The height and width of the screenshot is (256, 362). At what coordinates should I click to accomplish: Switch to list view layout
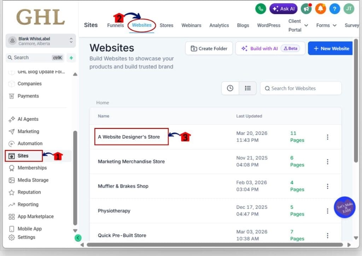click(x=248, y=88)
